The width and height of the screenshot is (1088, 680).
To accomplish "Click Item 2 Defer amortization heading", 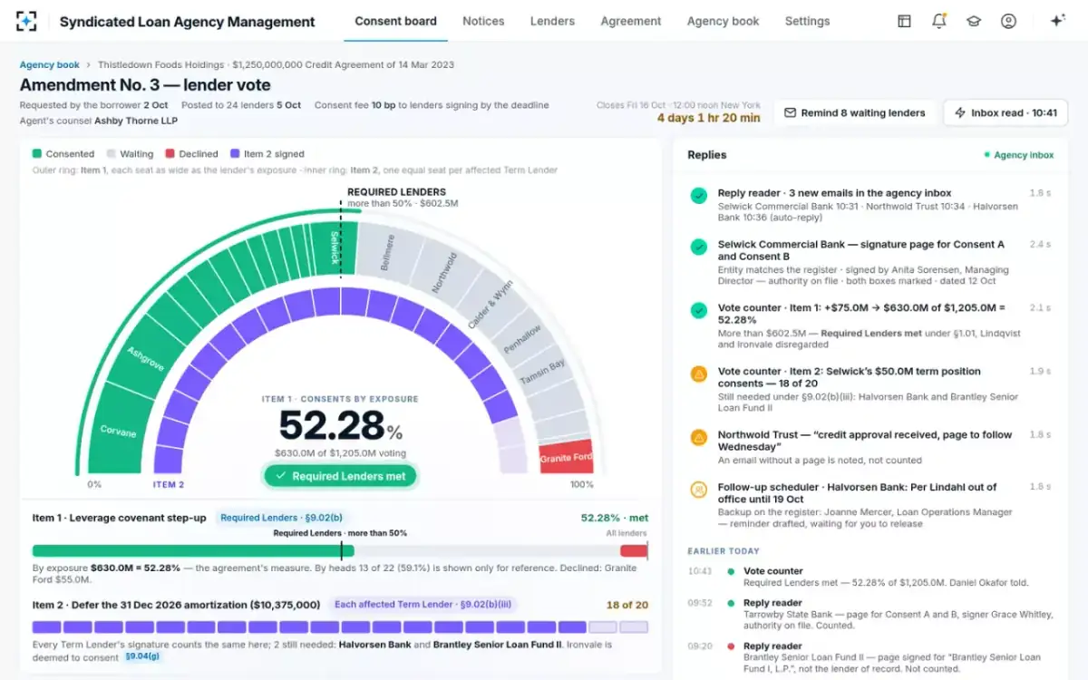I will pos(176,605).
